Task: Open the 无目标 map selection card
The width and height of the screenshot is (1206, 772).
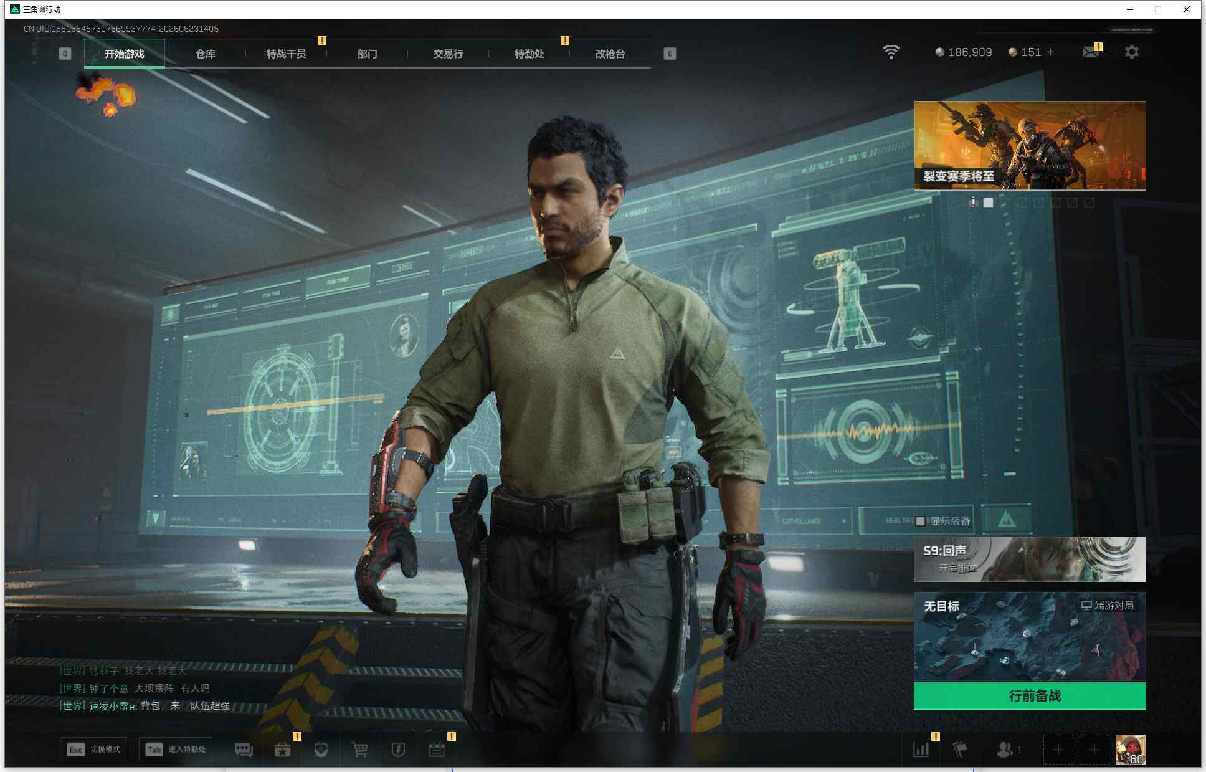Action: [1030, 637]
